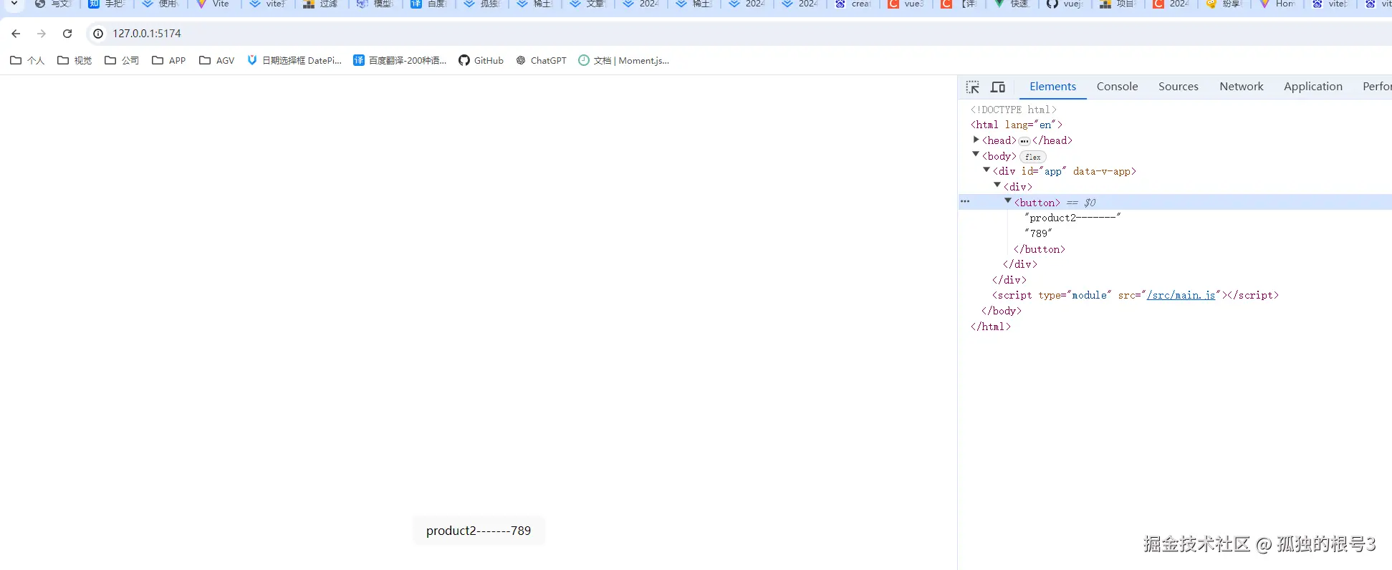Open the Performance tab in DevTools
The height and width of the screenshot is (570, 1392).
(x=1376, y=87)
